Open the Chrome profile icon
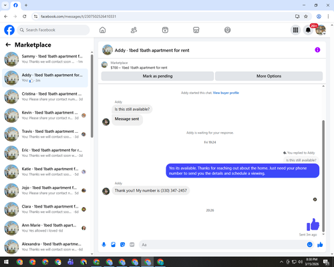This screenshot has height=267, width=334. [319, 16]
